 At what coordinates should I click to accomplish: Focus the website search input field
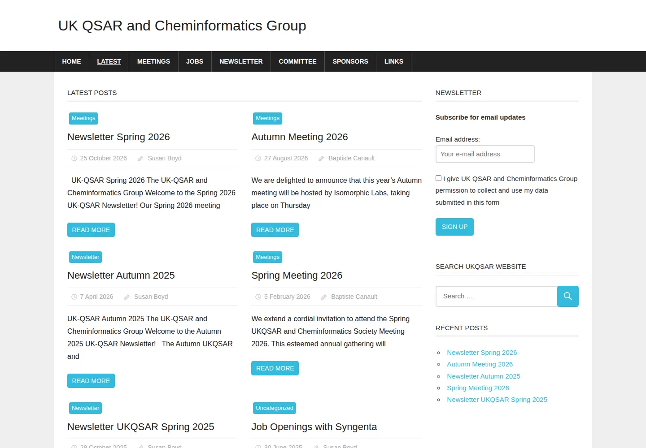[497, 296]
